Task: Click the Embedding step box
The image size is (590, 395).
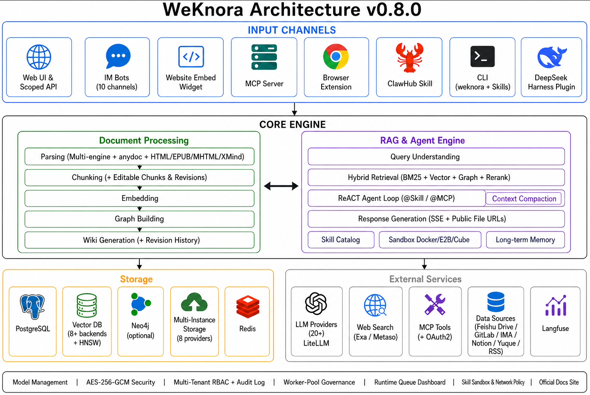Action: coord(139,198)
